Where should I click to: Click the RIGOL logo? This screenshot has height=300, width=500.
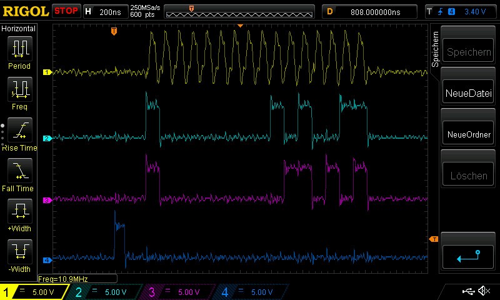point(26,11)
